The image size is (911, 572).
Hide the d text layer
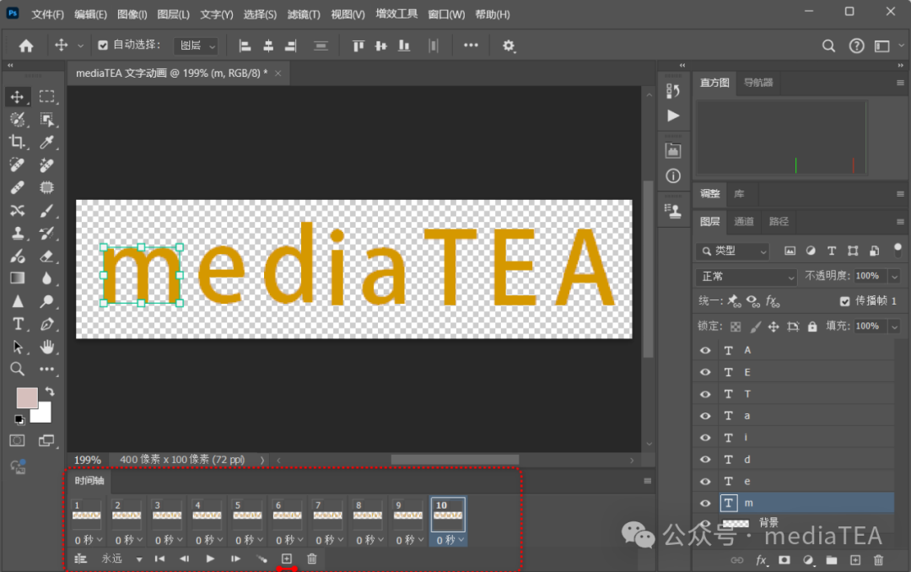[x=705, y=459]
